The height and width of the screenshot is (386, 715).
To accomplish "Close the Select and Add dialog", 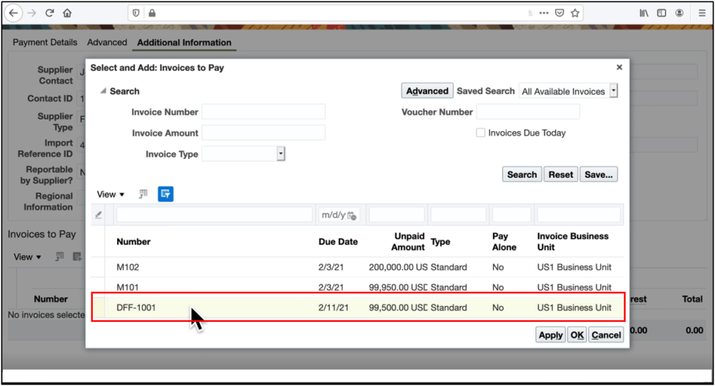I will pos(619,68).
